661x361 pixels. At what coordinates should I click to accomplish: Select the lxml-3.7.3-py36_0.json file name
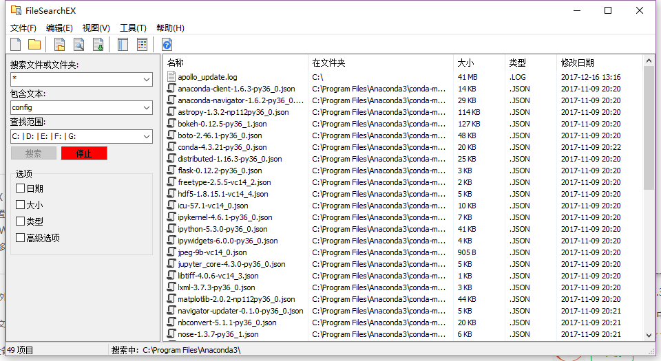tap(216, 287)
